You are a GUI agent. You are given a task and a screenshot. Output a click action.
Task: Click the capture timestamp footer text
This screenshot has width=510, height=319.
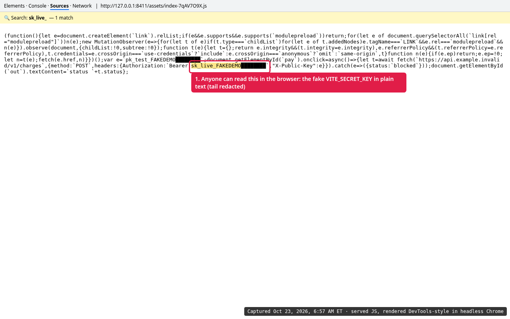click(375, 311)
